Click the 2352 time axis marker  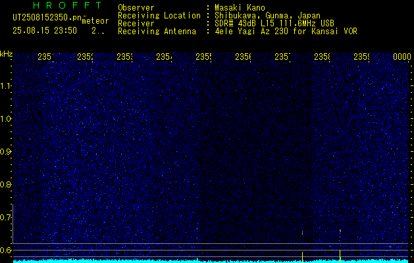(85, 57)
